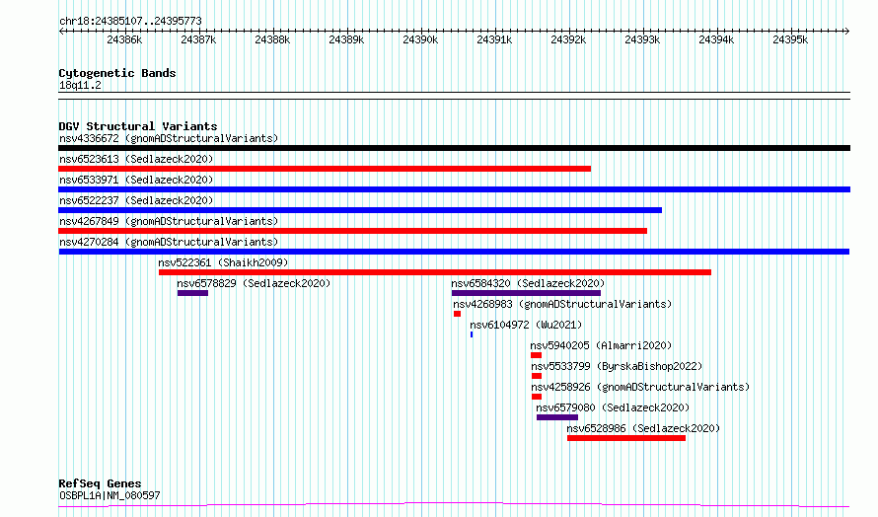Open the nsv522361 (Shaikh2009) label

[x=223, y=262]
